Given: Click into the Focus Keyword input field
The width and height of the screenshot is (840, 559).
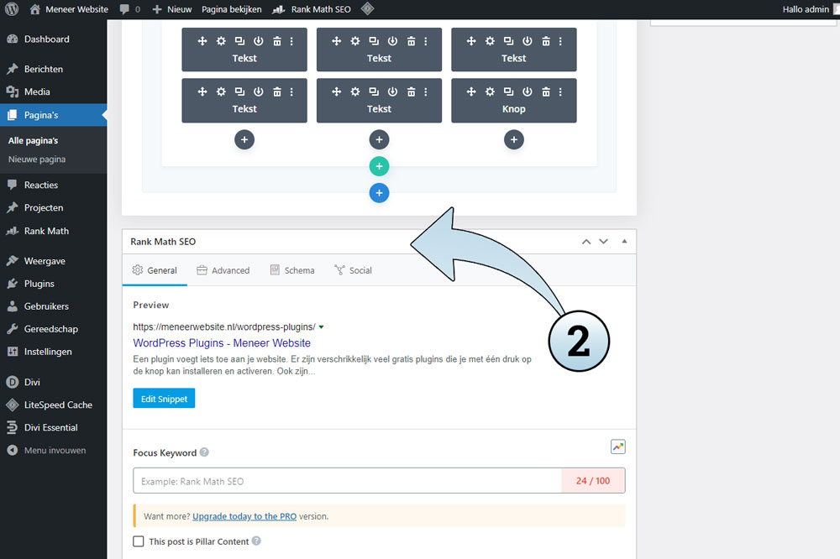Looking at the screenshot, I should (x=346, y=481).
